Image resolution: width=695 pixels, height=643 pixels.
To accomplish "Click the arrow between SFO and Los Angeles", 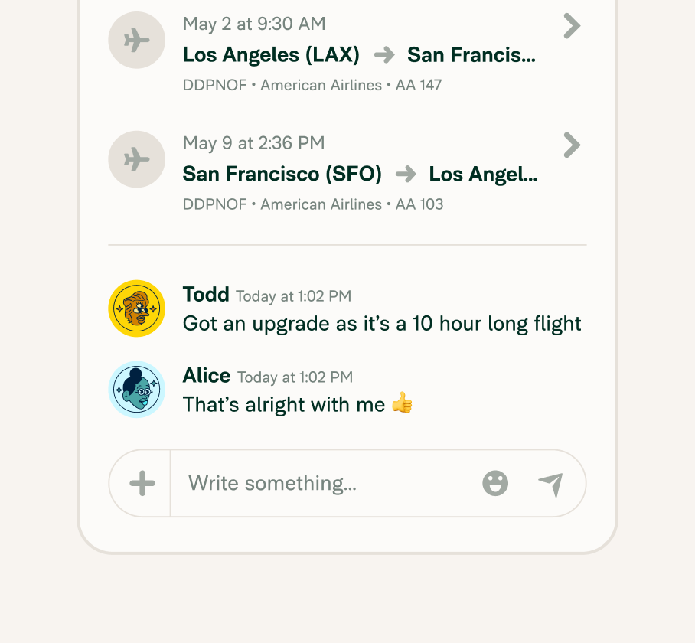I will 406,175.
